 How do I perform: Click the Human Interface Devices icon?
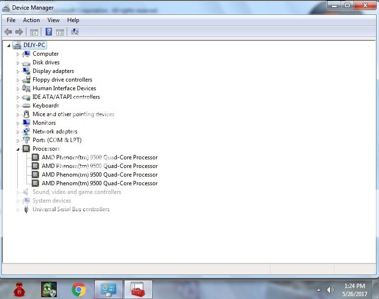coord(26,88)
